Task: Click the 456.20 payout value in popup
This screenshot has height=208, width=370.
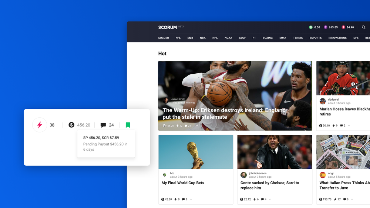Action: (84, 125)
